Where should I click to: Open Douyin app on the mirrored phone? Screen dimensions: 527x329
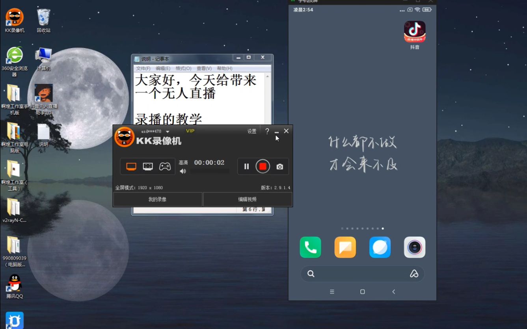click(x=414, y=32)
